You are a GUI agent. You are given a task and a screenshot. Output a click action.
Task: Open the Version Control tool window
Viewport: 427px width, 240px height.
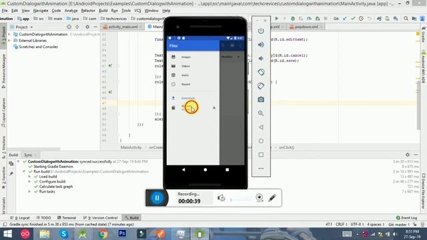point(101,218)
